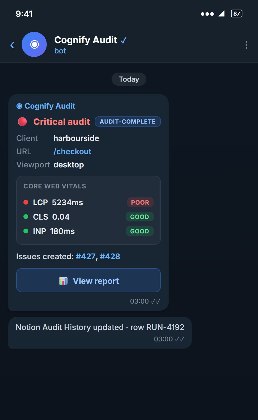
Task: Tap the red dot next to LCP
Action: tap(26, 202)
